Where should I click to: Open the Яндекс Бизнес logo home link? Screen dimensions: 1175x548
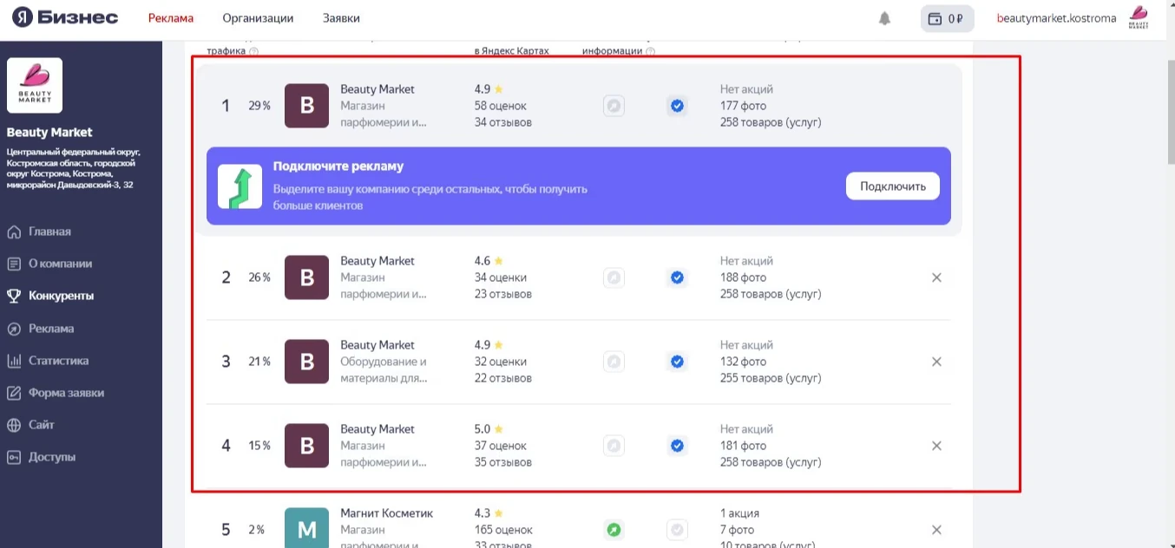coord(66,17)
